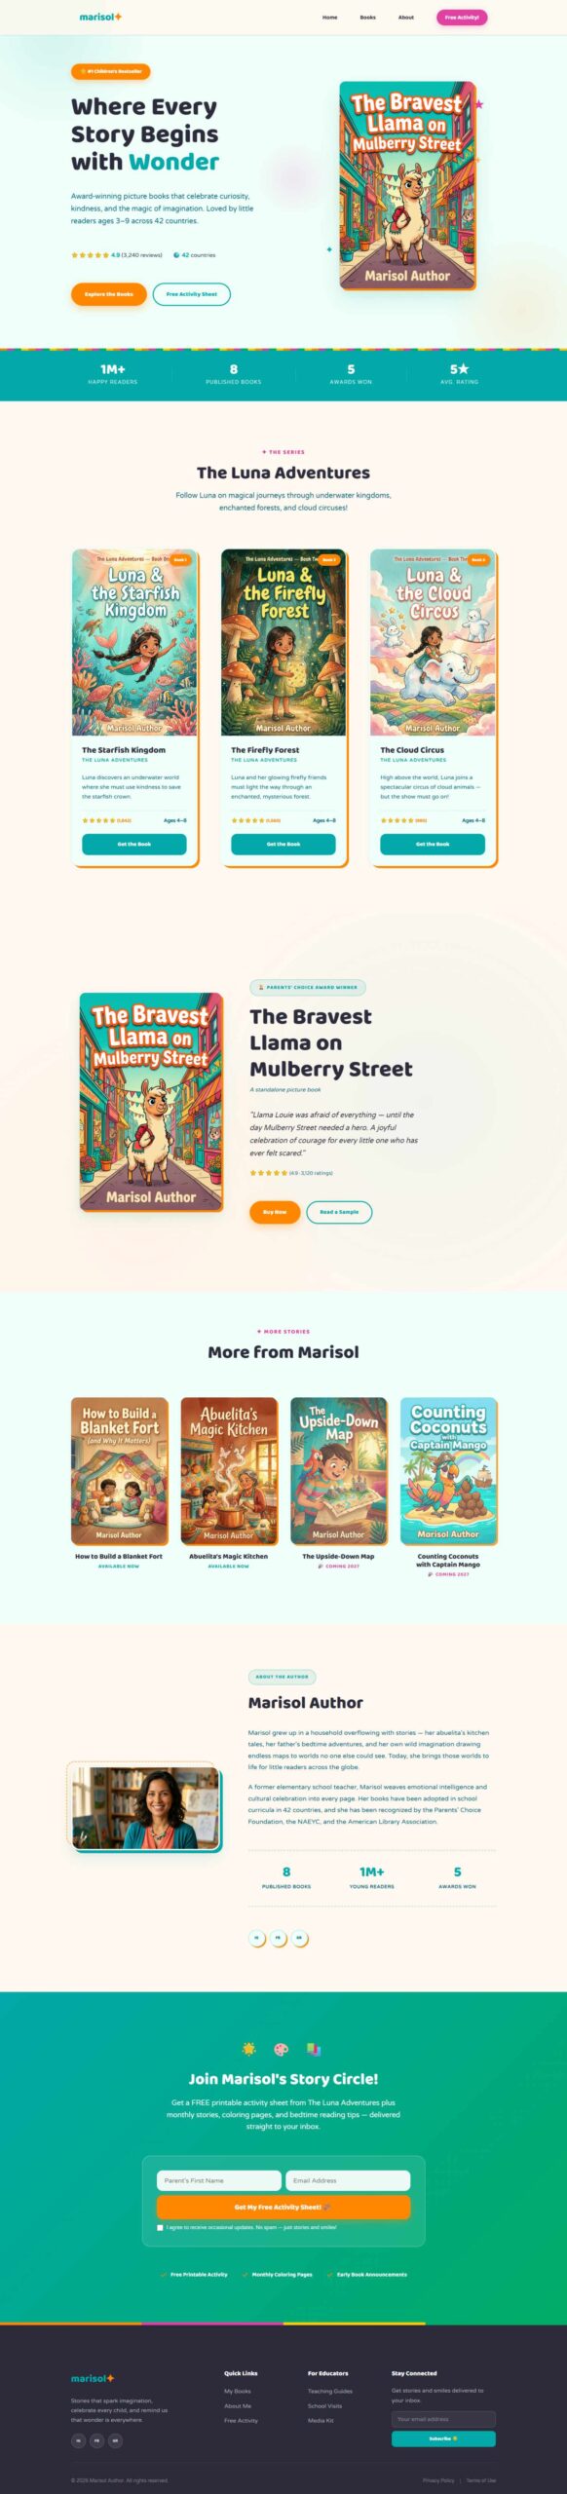
Task: Click Explore the Books button
Action: coord(109,294)
